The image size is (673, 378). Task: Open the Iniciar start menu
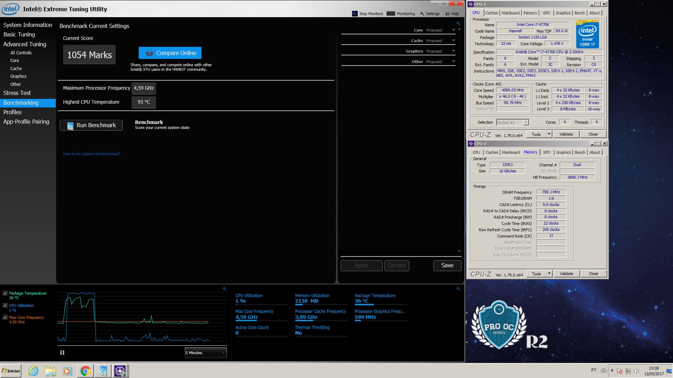click(x=11, y=371)
